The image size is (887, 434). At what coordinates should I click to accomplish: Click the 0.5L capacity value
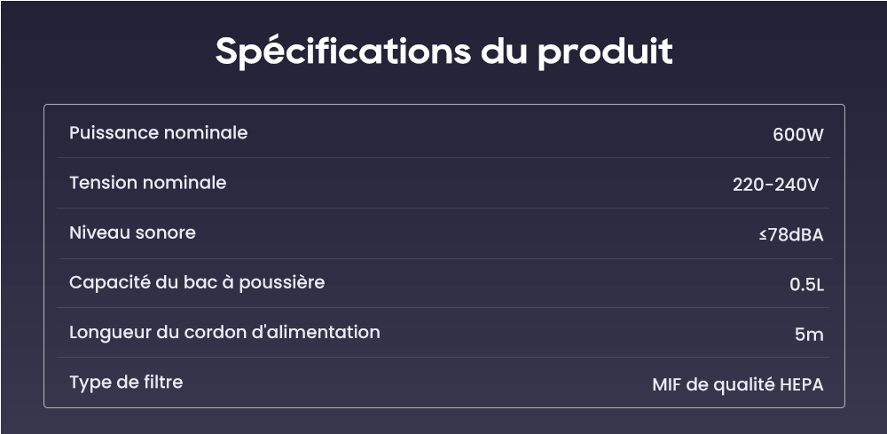(x=806, y=285)
